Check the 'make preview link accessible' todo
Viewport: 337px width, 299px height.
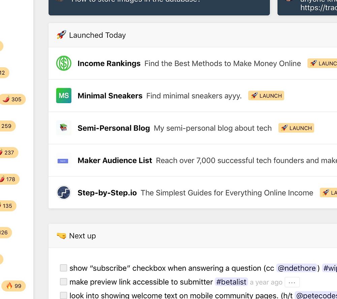63,282
